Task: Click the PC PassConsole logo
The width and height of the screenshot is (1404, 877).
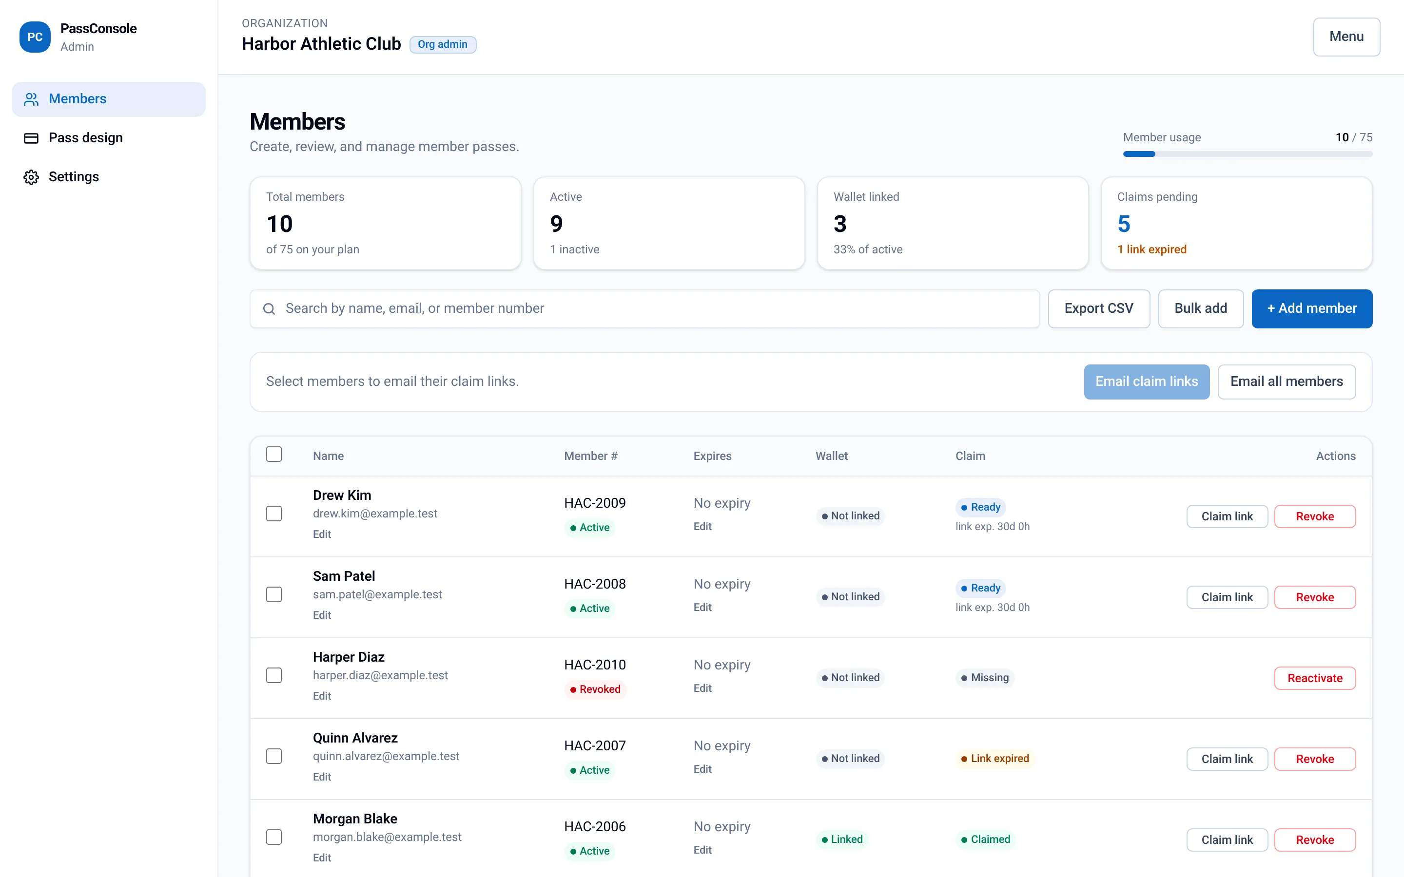Action: coord(35,37)
